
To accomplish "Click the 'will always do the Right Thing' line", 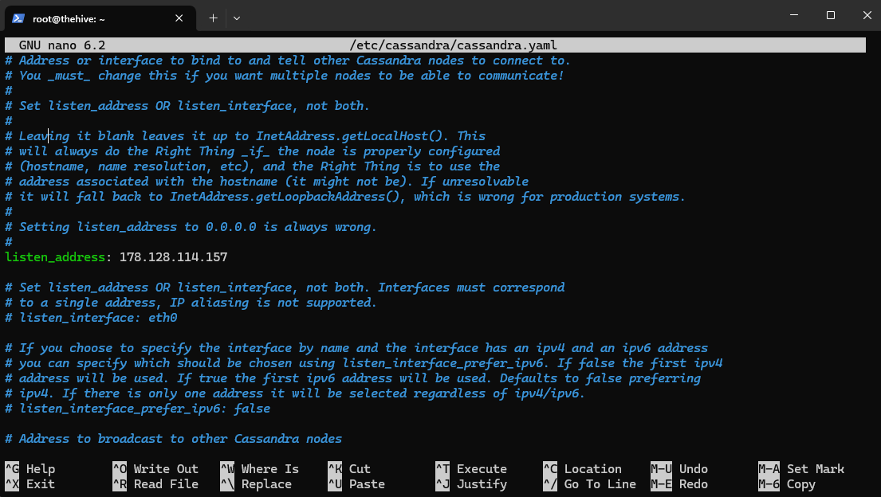I will (252, 151).
